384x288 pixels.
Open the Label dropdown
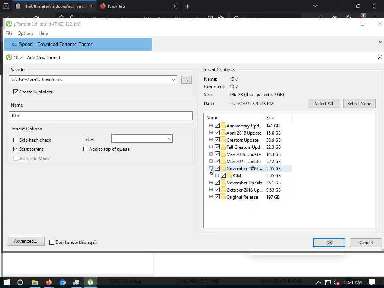(x=169, y=139)
